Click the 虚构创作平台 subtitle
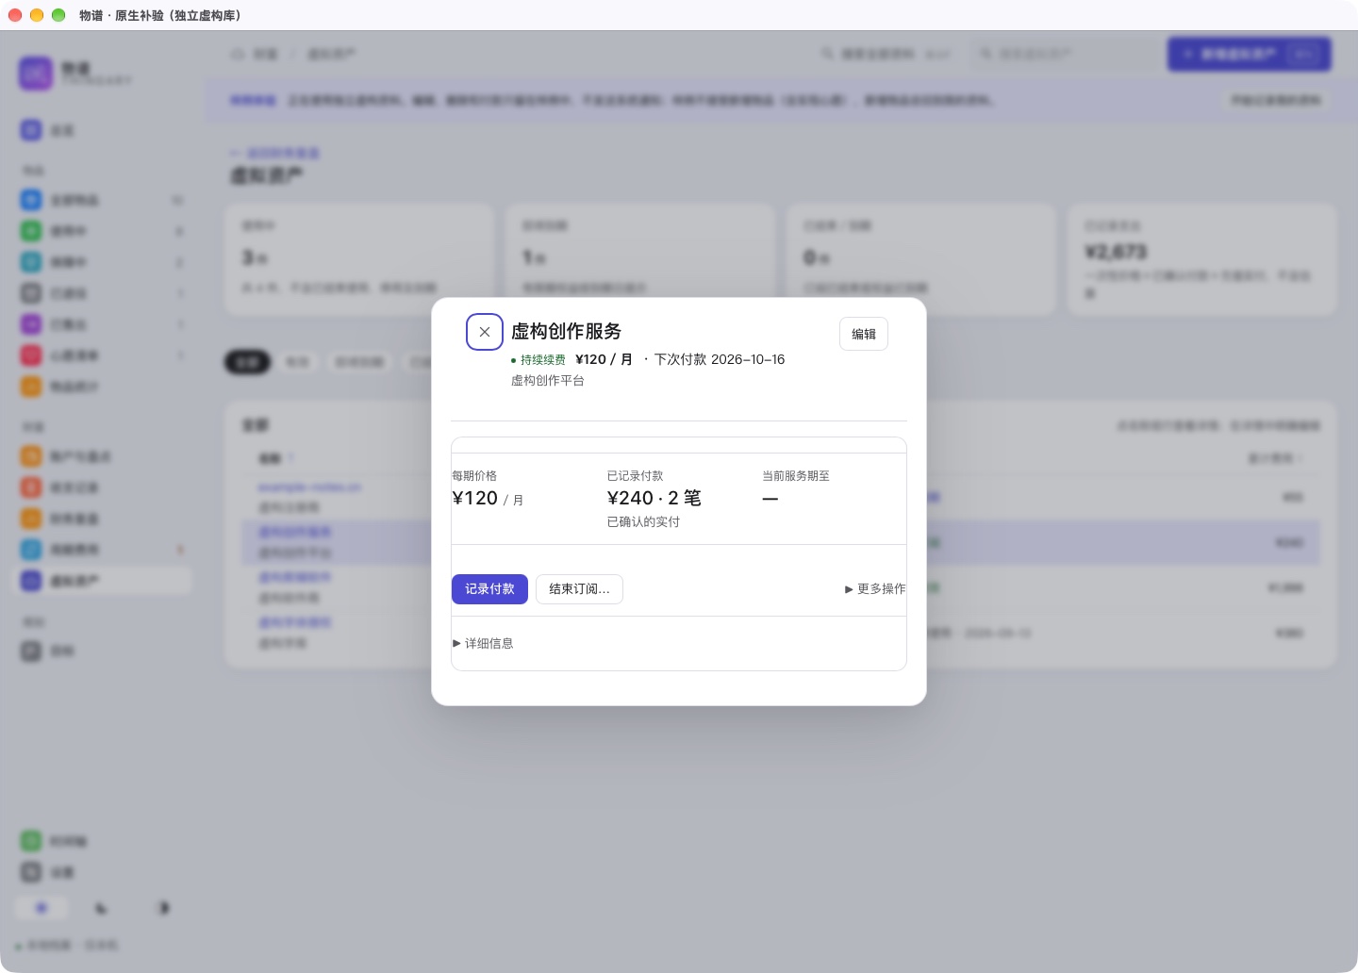The image size is (1358, 973). [548, 381]
